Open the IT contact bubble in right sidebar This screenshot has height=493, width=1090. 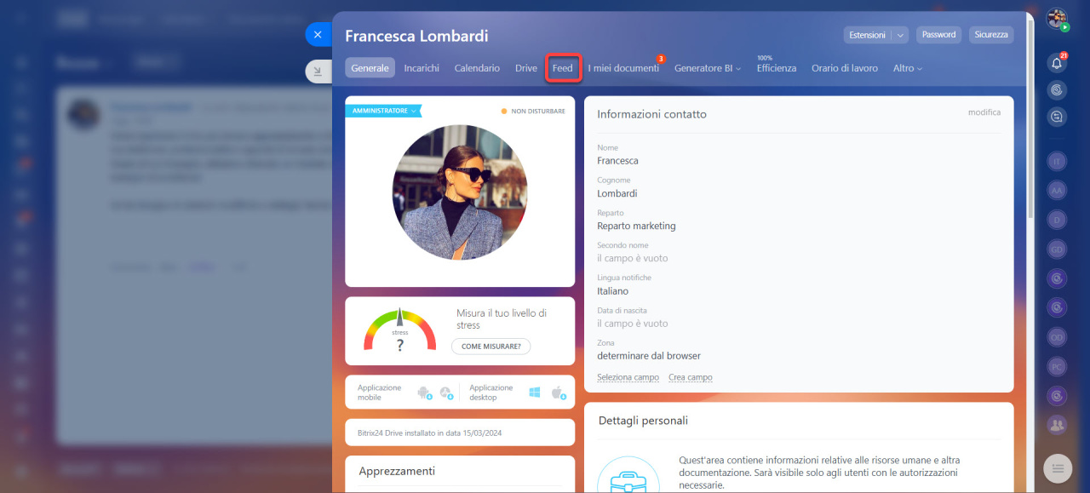[x=1057, y=161]
